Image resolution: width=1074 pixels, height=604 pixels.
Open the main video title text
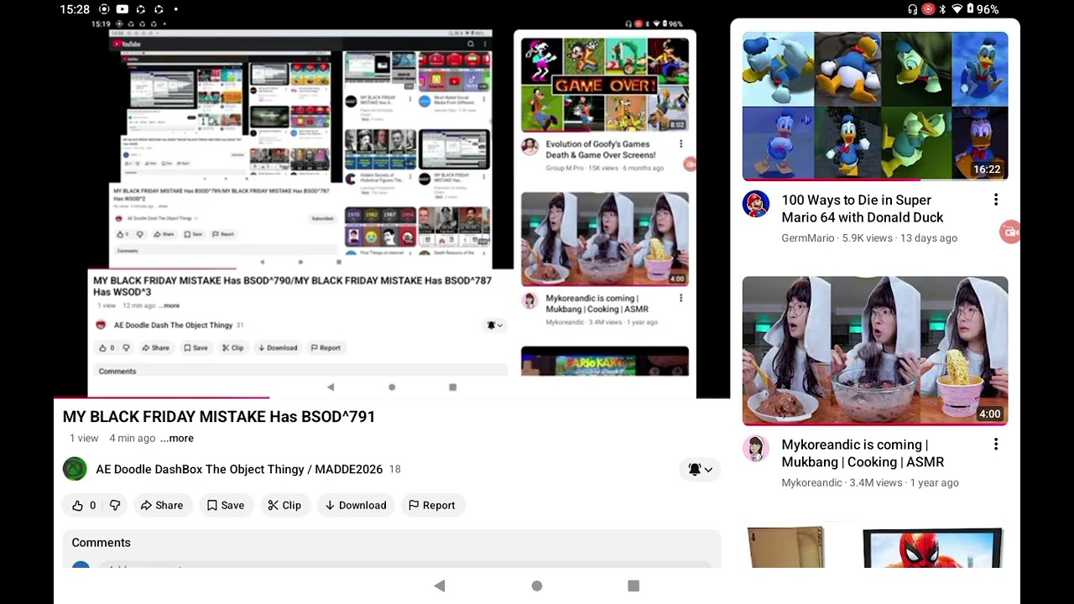pyautogui.click(x=219, y=417)
